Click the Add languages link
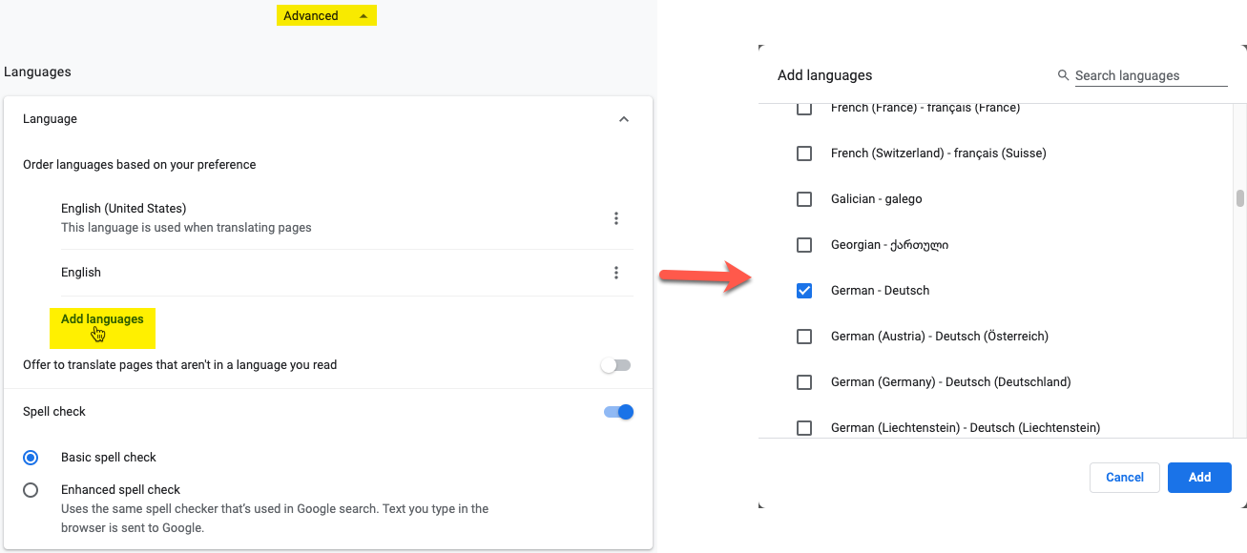The height and width of the screenshot is (553, 1247). pyautogui.click(x=102, y=319)
